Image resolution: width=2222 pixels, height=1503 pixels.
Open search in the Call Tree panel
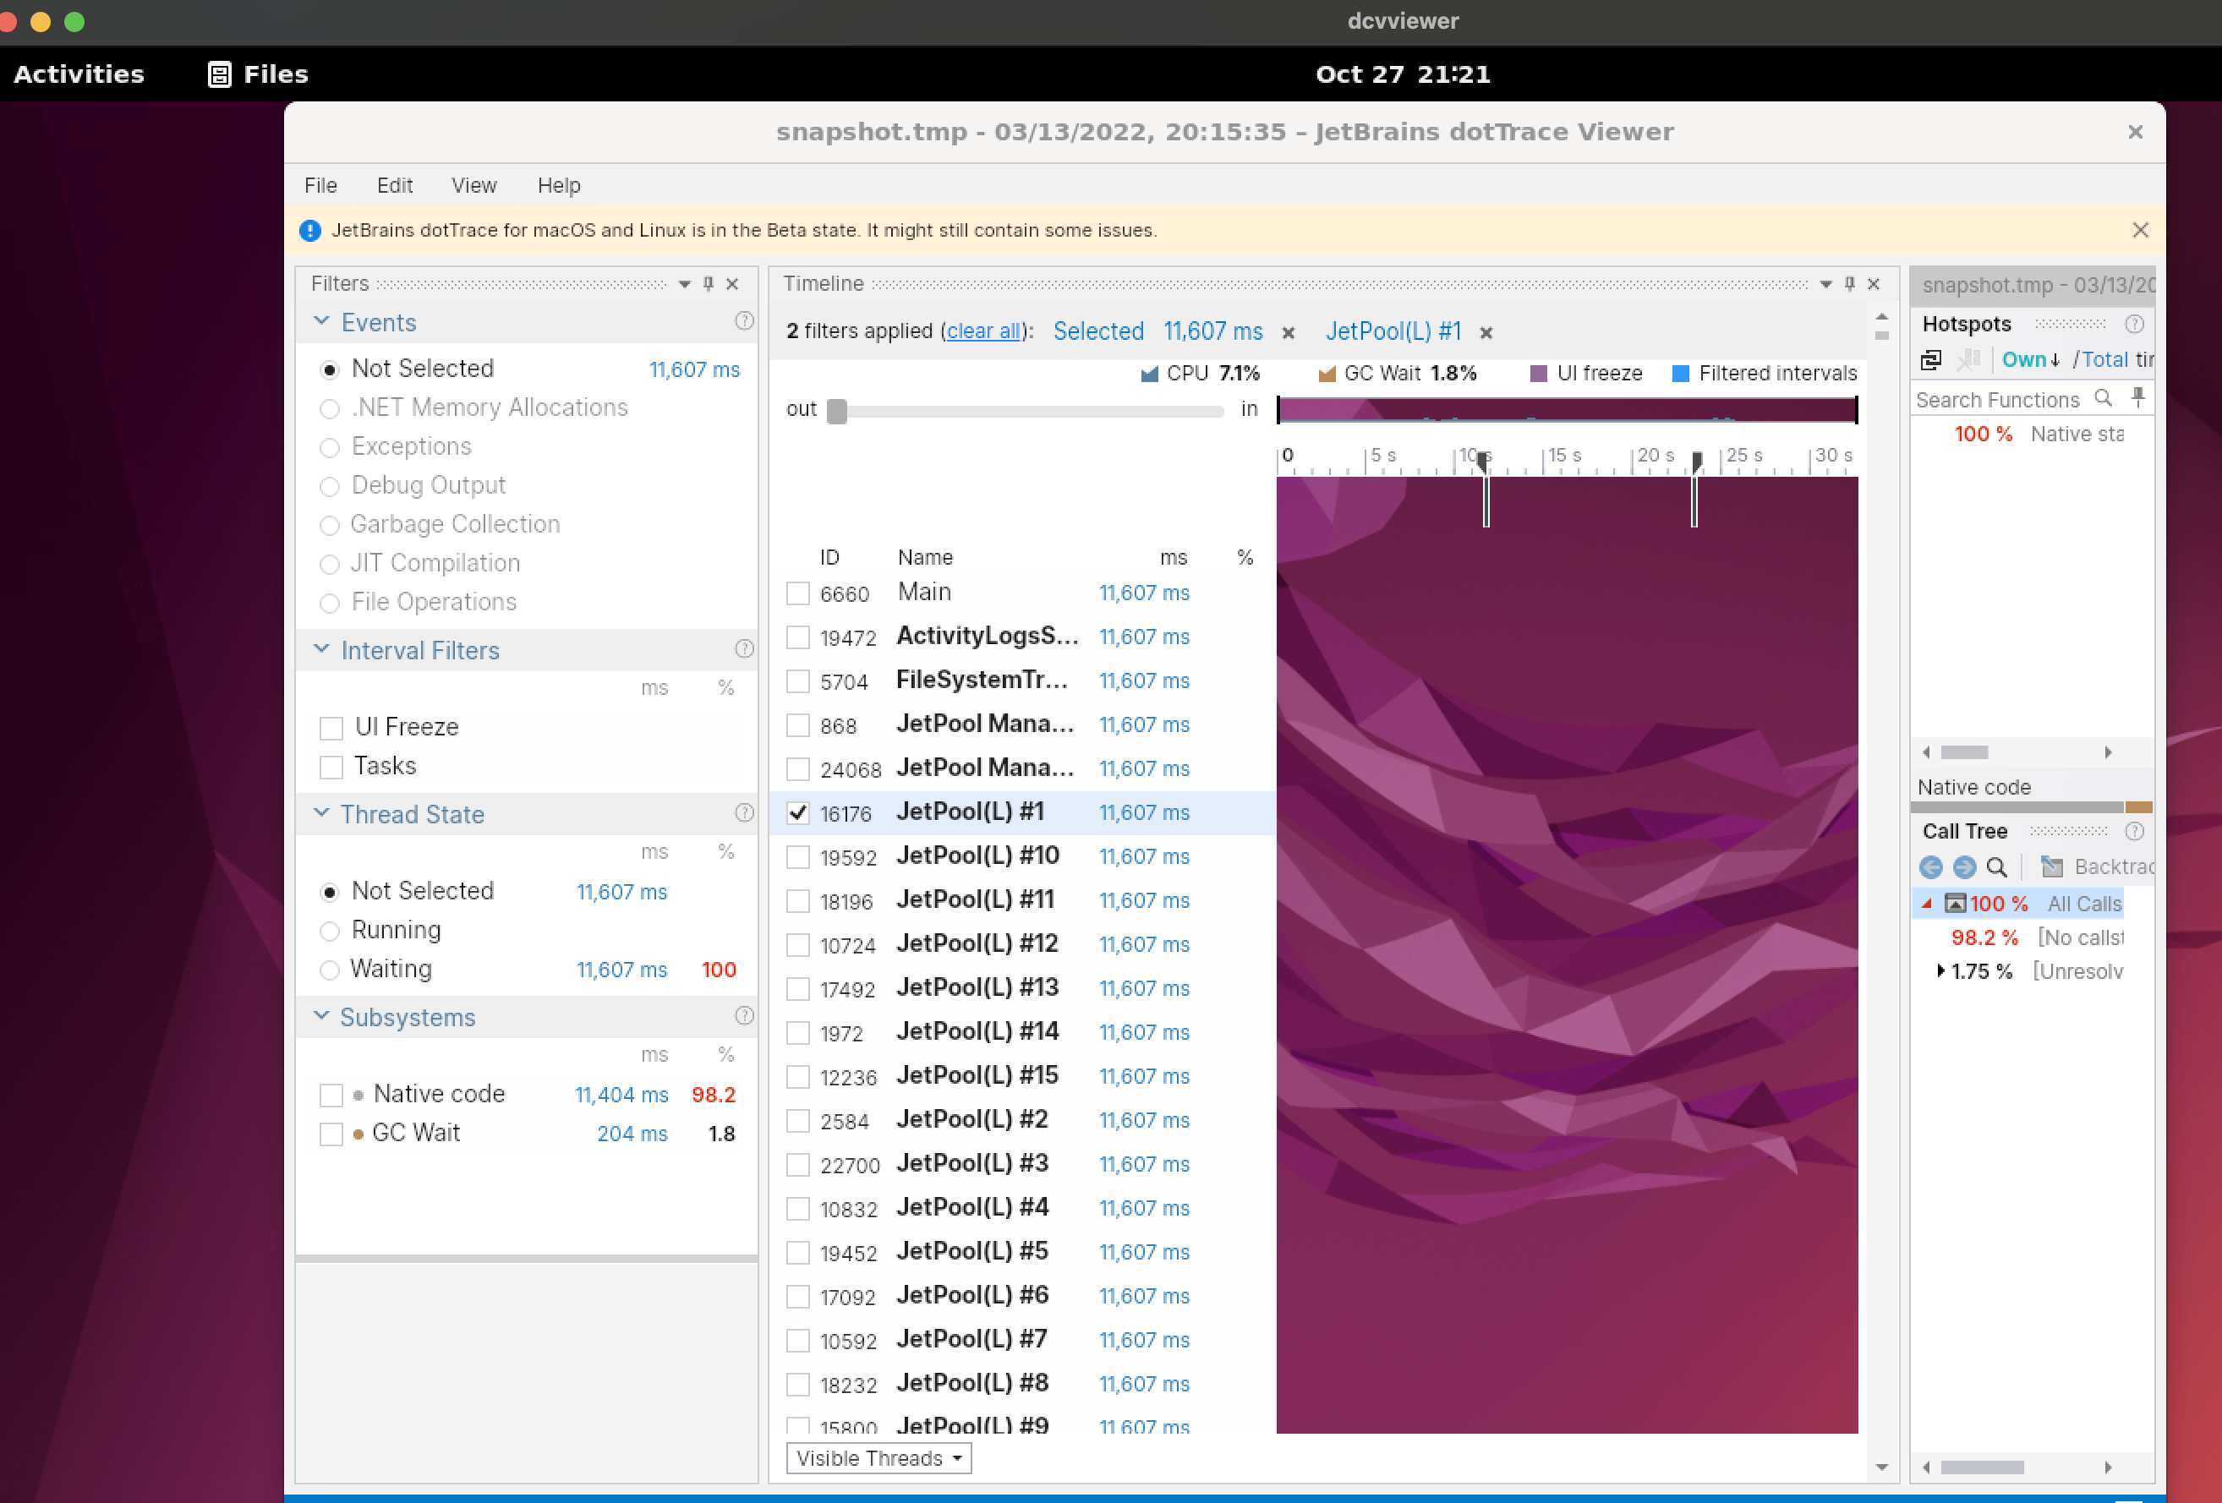point(1996,869)
